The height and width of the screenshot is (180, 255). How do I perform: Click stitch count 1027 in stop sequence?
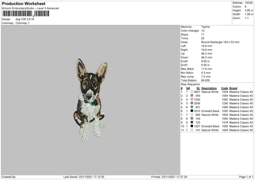197,127
